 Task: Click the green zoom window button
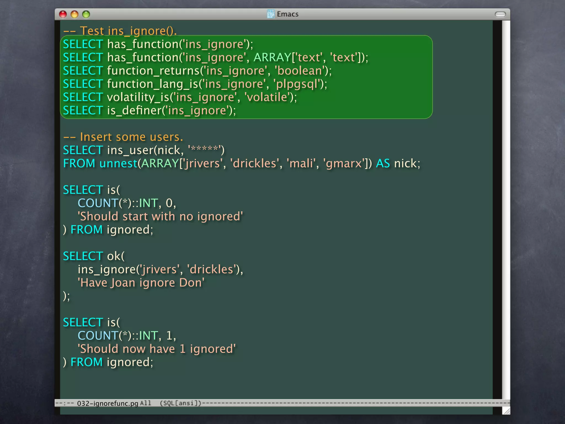pyautogui.click(x=86, y=14)
